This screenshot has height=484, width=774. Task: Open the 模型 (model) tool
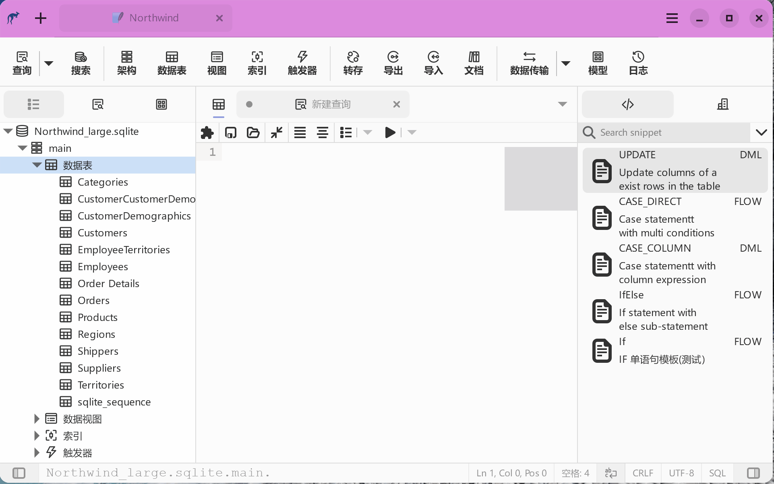pyautogui.click(x=598, y=63)
